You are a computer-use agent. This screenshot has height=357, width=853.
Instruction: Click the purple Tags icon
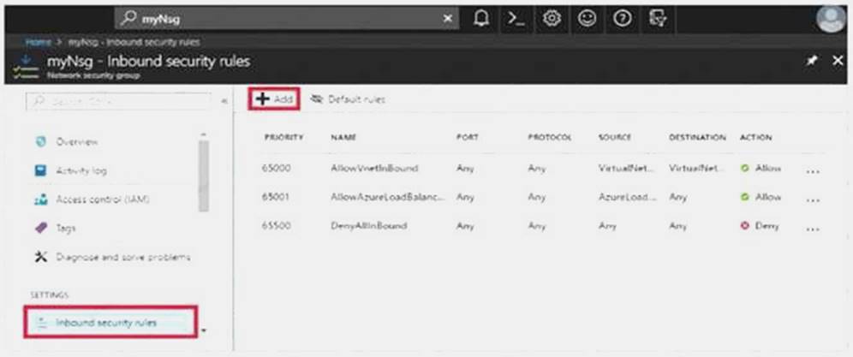[x=41, y=228]
